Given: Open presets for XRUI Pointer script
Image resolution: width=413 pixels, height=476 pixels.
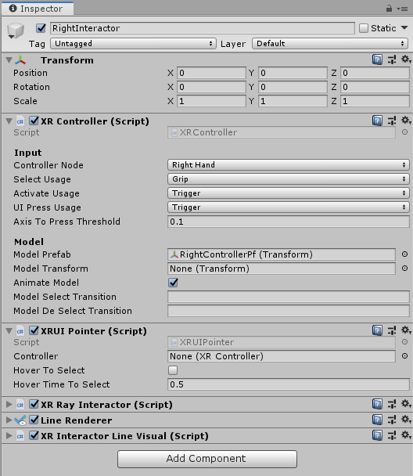Looking at the screenshot, I should tap(392, 330).
